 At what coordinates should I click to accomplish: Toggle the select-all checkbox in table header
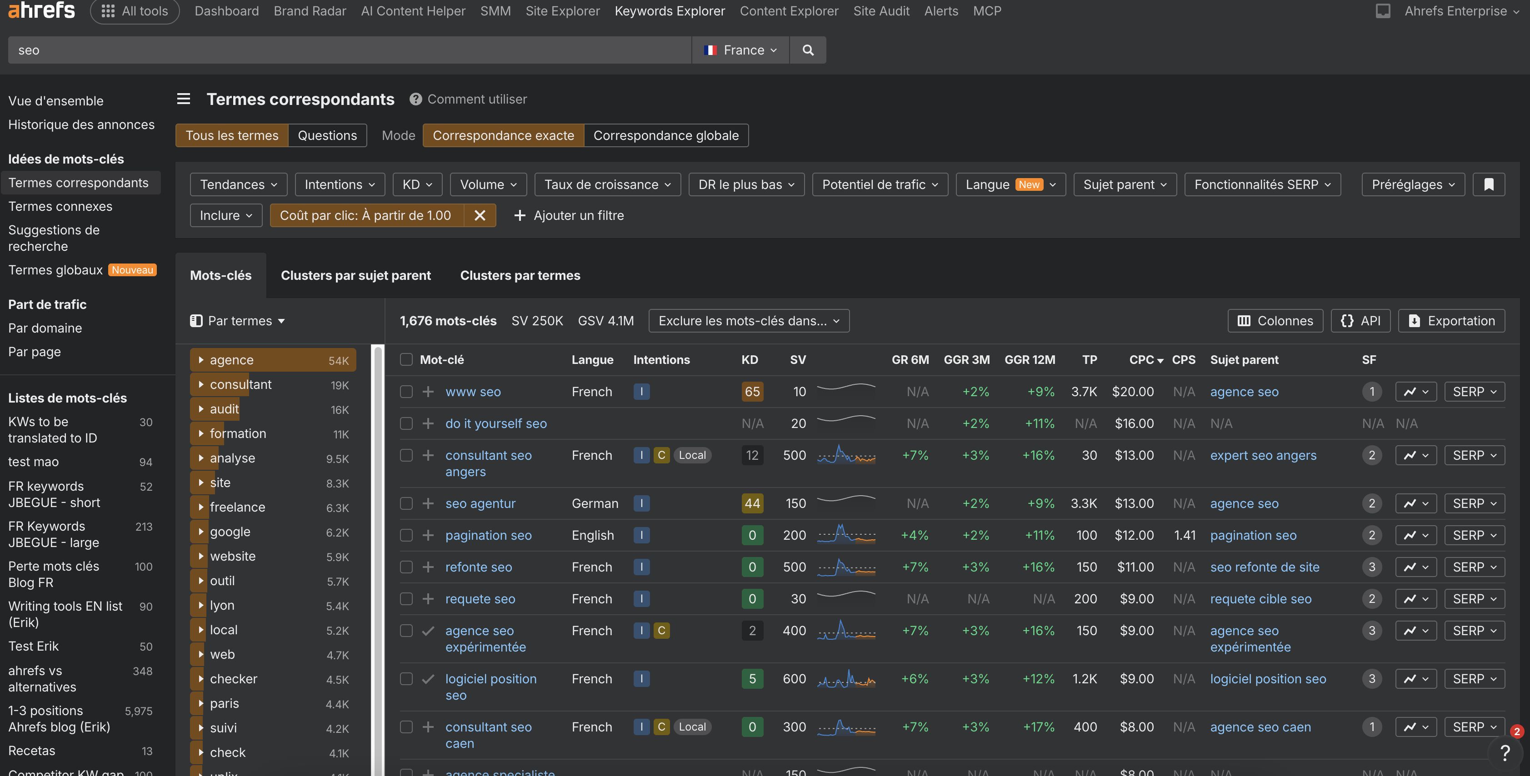(x=407, y=359)
